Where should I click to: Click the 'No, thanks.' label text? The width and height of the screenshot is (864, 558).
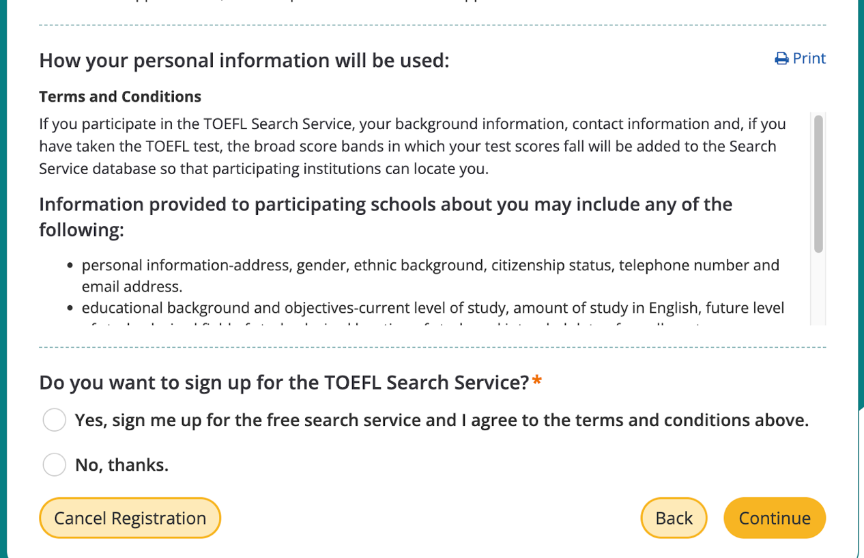[121, 465]
